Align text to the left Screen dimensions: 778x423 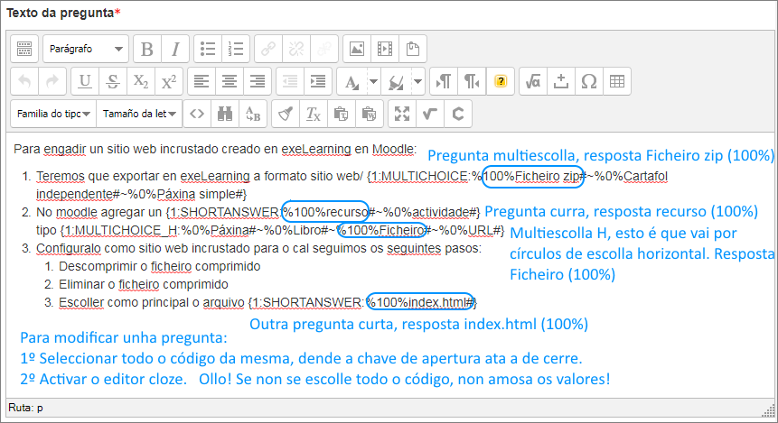point(202,81)
